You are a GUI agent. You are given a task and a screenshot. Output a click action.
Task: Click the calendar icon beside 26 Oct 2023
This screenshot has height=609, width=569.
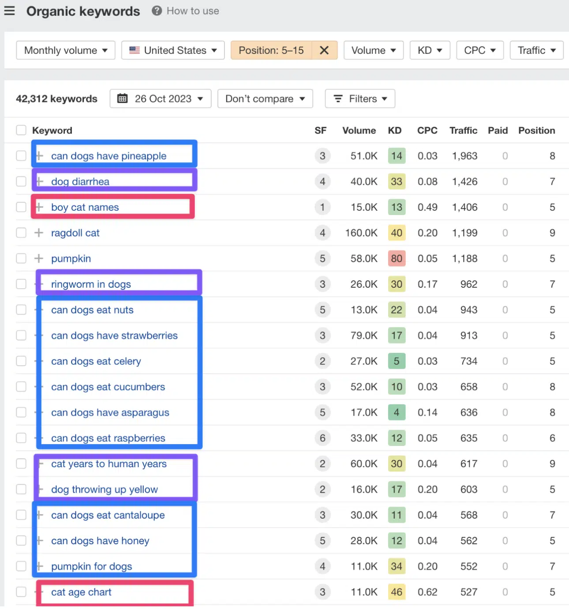122,99
